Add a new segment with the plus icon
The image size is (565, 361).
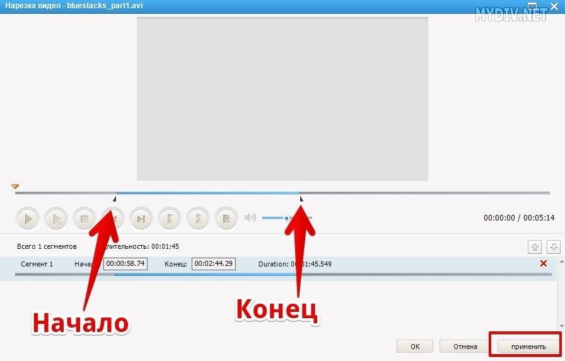click(x=226, y=219)
